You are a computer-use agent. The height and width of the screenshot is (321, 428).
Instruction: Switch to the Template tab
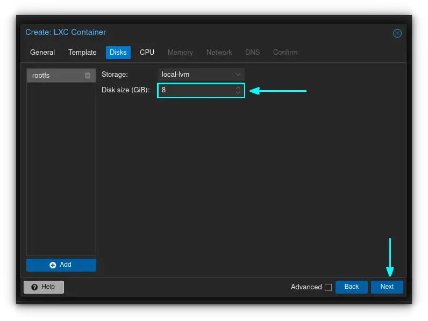coord(82,52)
